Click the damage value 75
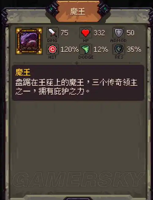This screenshot has width=153, height=200. tap(64, 33)
